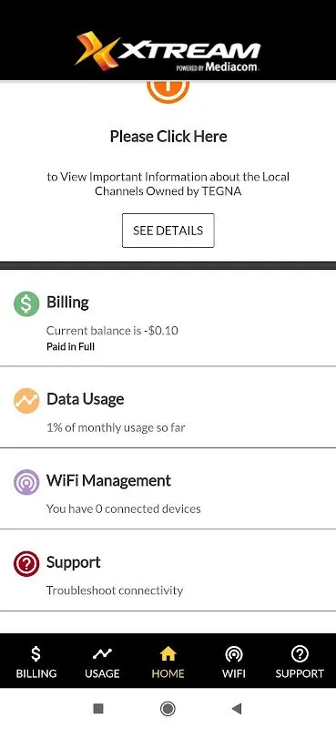Switch to the Usage tab
Viewport: 336px width, 729px height.
pyautogui.click(x=102, y=662)
